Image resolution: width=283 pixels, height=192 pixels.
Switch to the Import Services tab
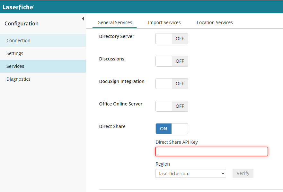coord(164,23)
